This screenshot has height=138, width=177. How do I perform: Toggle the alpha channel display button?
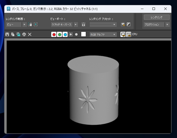click(x=71, y=34)
